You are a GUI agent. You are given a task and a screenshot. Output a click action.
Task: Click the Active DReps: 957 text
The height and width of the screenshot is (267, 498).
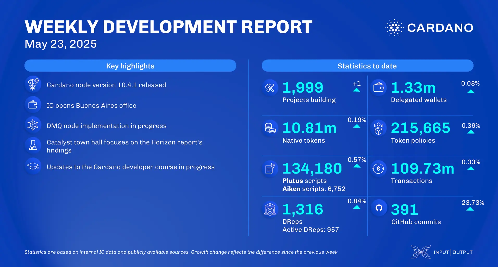click(x=311, y=230)
